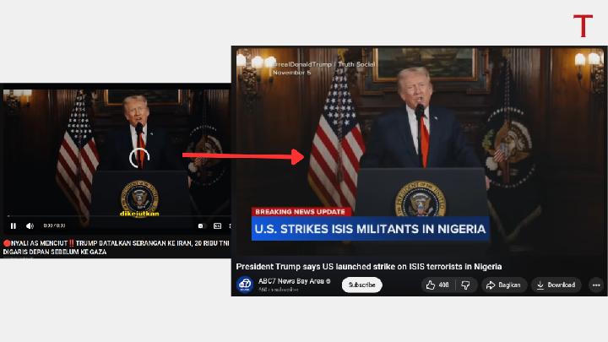Click the red T logo
The height and width of the screenshot is (342, 608).
583,25
